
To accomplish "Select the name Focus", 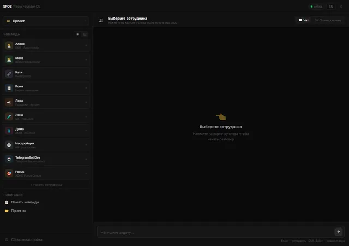I will [20, 172].
